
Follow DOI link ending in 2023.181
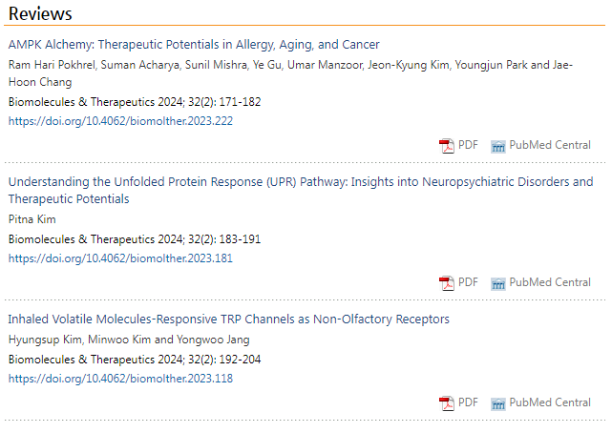tap(120, 258)
